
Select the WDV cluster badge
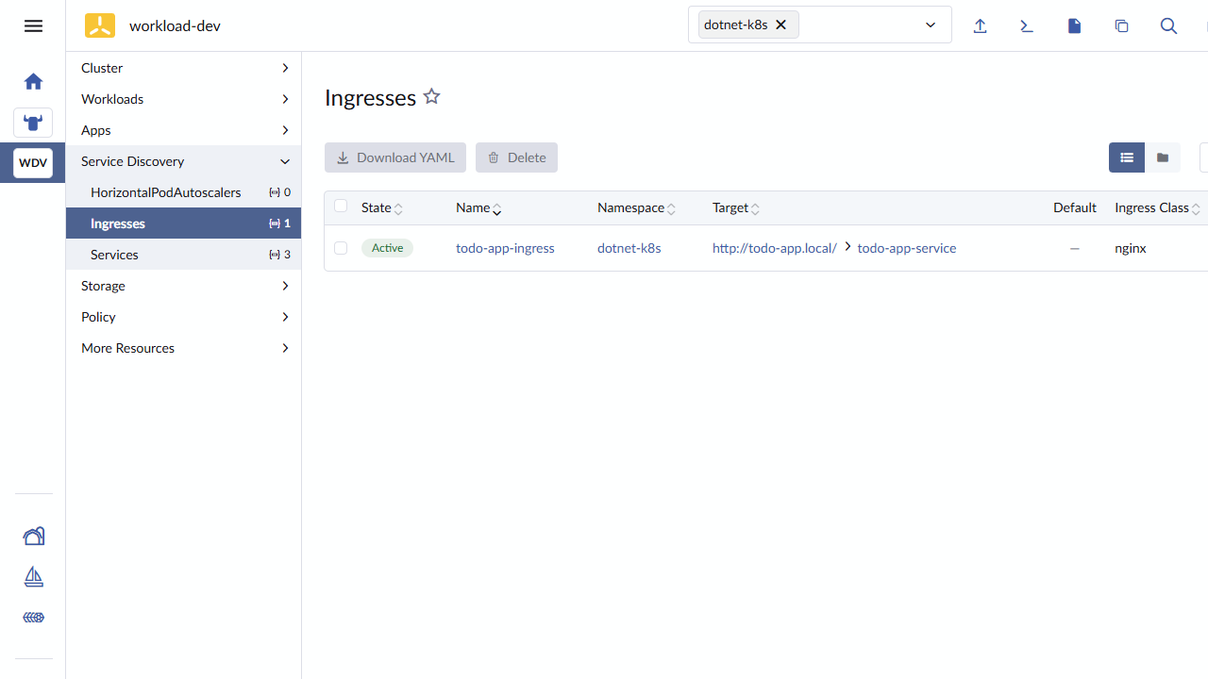(33, 163)
